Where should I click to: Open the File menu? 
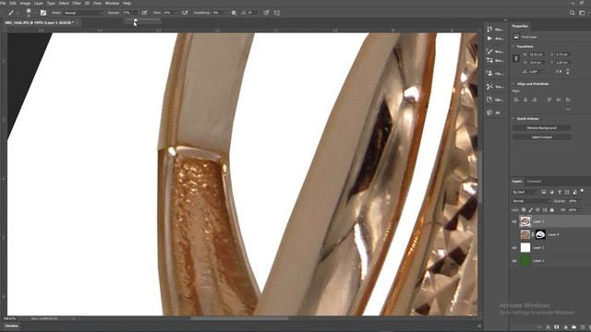(x=3, y=3)
